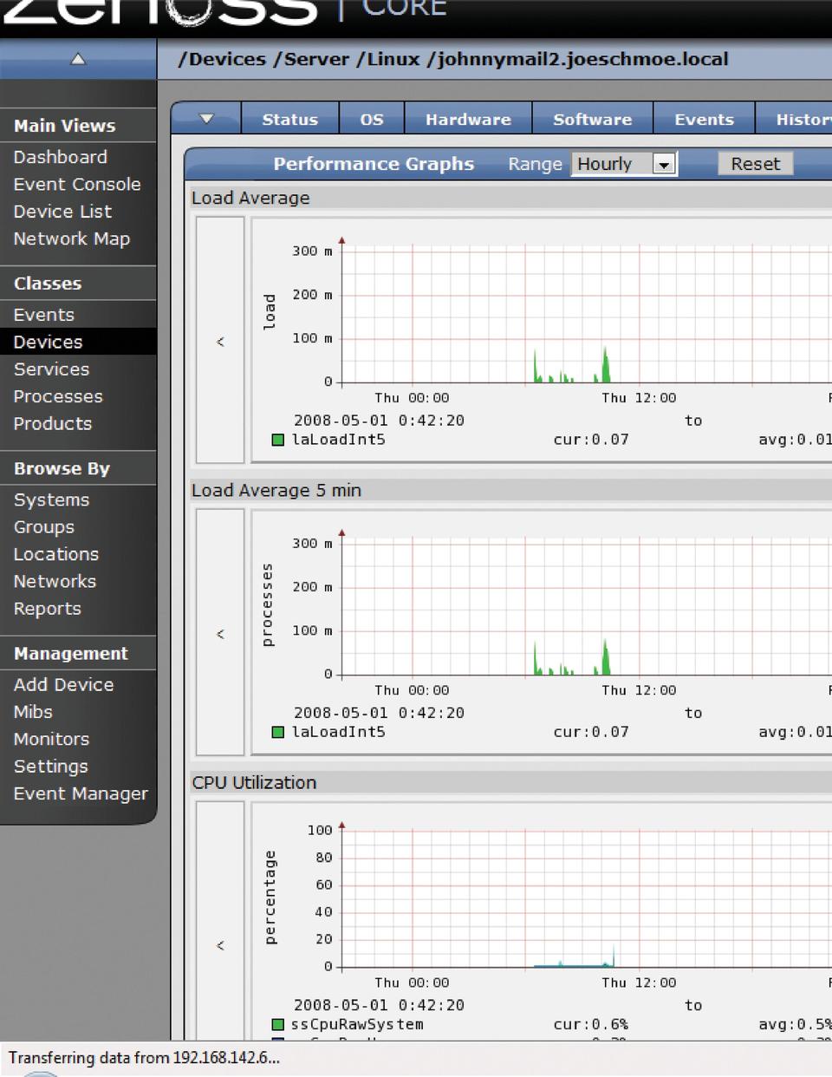
Task: Pan Load Average graph left
Action: (x=220, y=342)
